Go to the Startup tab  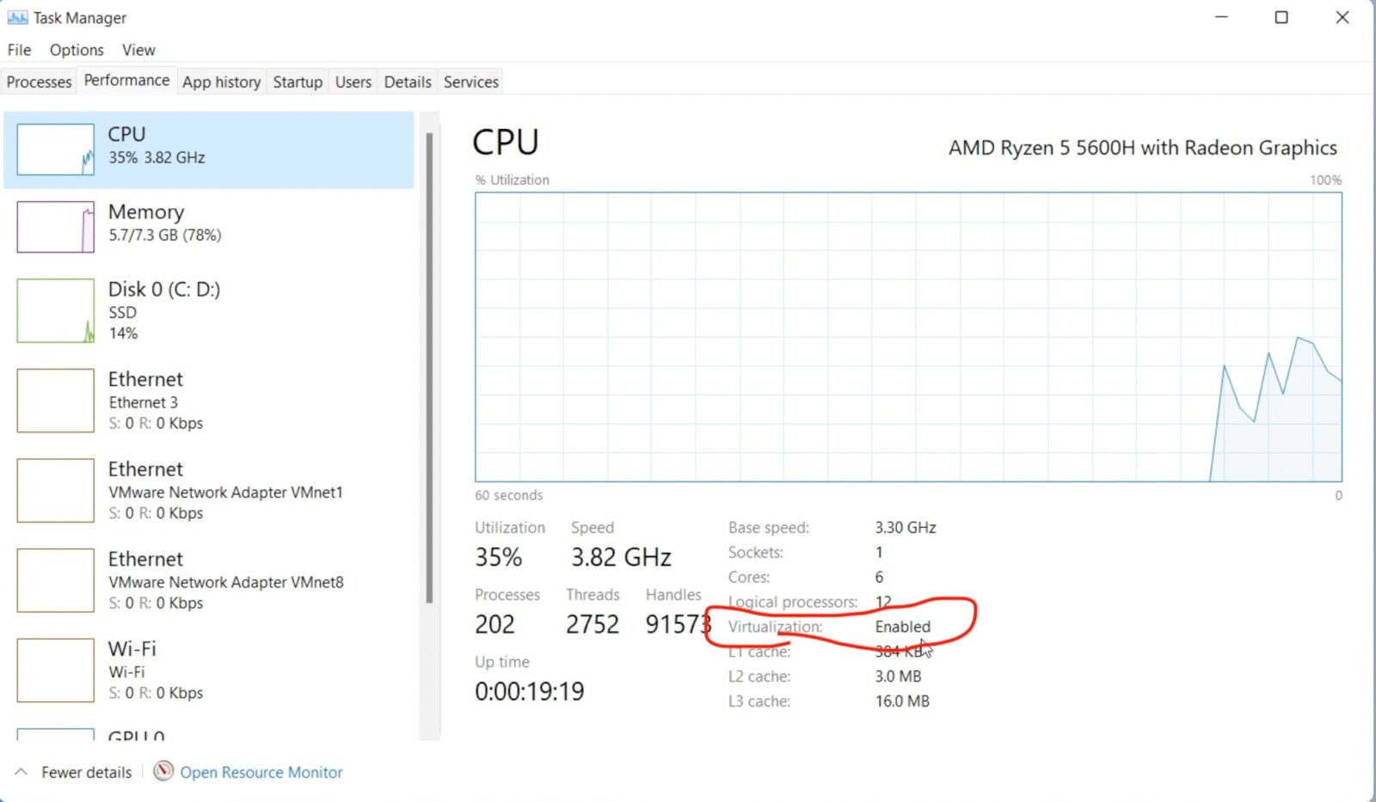click(298, 82)
